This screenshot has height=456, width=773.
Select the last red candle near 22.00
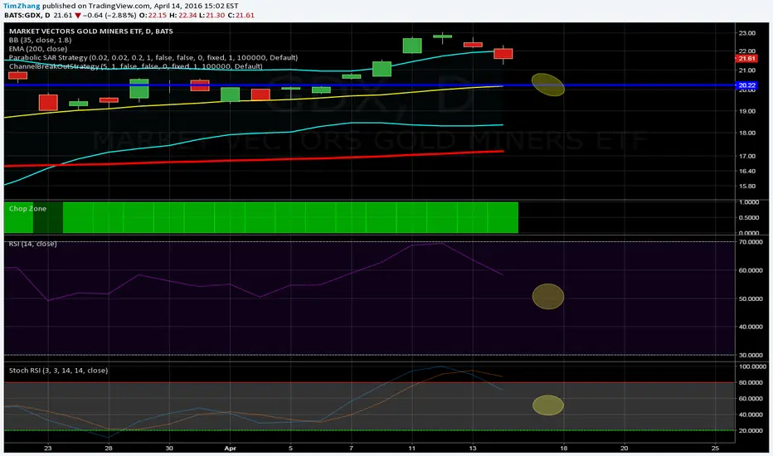[x=503, y=54]
